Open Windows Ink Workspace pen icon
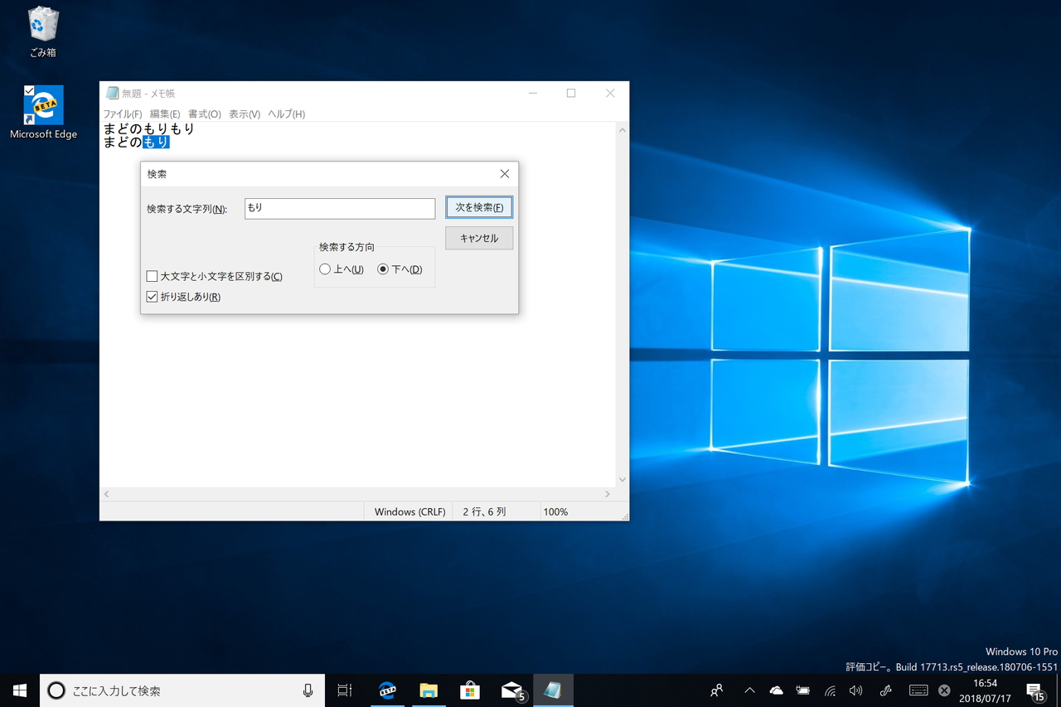 [886, 690]
